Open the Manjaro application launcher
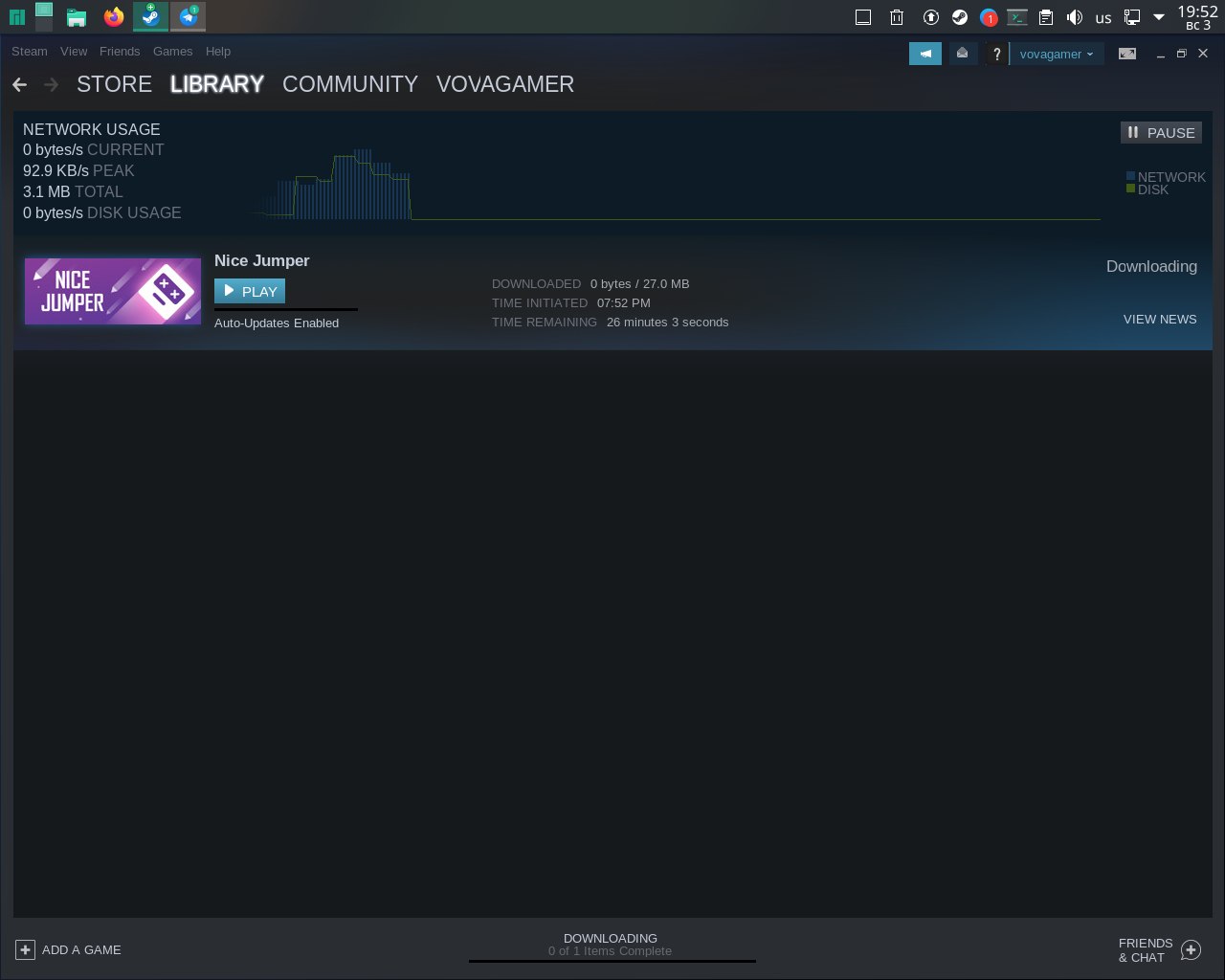This screenshot has width=1225, height=980. click(x=16, y=16)
